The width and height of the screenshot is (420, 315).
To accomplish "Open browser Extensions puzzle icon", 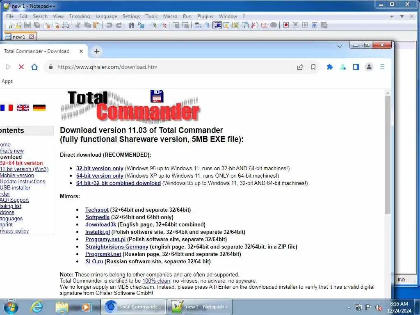I will [x=330, y=67].
